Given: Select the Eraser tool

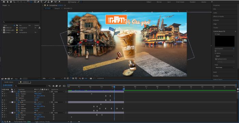Looking at the screenshot, I should tap(52, 2).
